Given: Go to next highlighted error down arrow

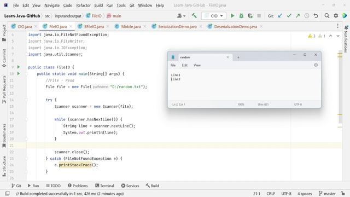Looking at the screenshot, I should tap(338, 36).
